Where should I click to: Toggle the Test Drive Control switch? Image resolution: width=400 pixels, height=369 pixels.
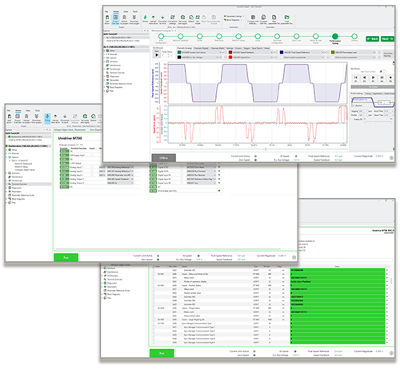382,71
